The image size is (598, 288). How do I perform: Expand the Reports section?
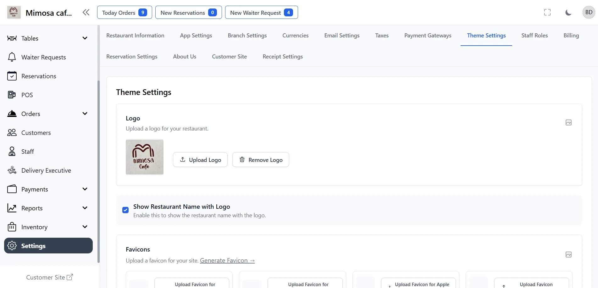(x=85, y=208)
